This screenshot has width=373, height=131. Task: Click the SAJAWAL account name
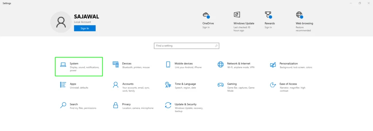coord(86,17)
